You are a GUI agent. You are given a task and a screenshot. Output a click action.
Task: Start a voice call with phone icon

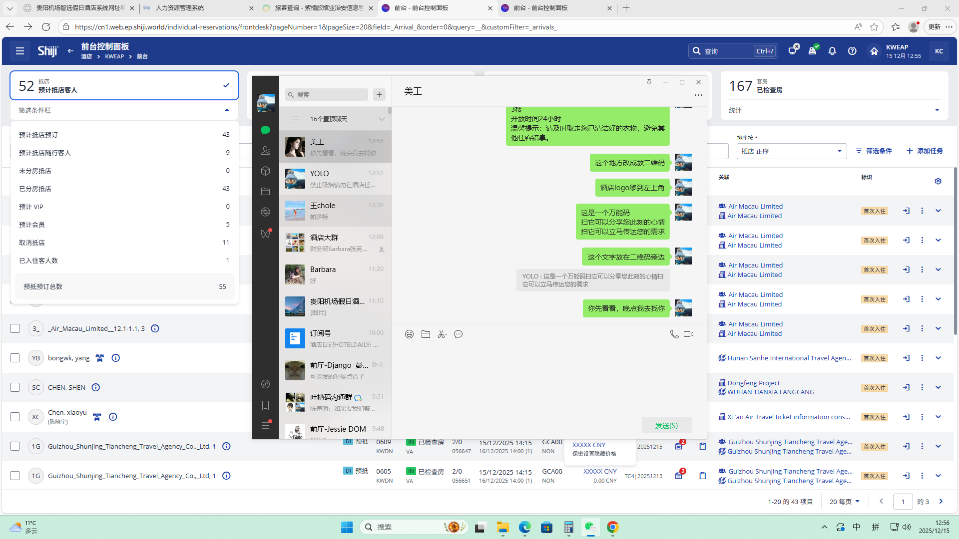(674, 334)
